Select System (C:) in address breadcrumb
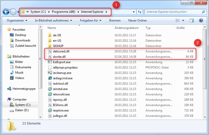This screenshot has width=209, height=135. [38, 12]
